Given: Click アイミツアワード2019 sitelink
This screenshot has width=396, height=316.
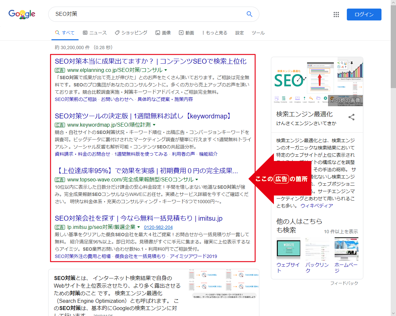Looking at the screenshot, I should click(193, 256).
